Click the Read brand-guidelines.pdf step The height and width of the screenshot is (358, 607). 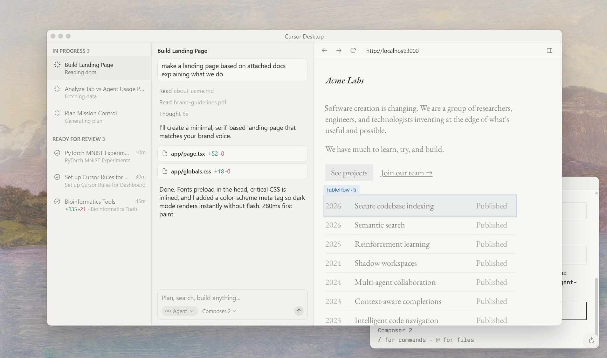193,102
